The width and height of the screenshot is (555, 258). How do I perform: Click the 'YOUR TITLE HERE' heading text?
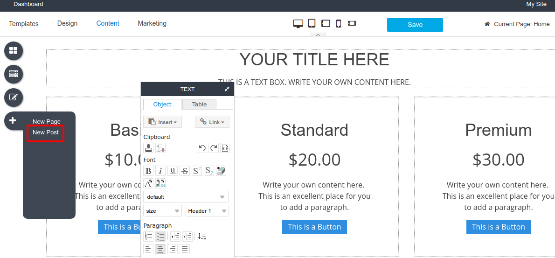pyautogui.click(x=314, y=60)
